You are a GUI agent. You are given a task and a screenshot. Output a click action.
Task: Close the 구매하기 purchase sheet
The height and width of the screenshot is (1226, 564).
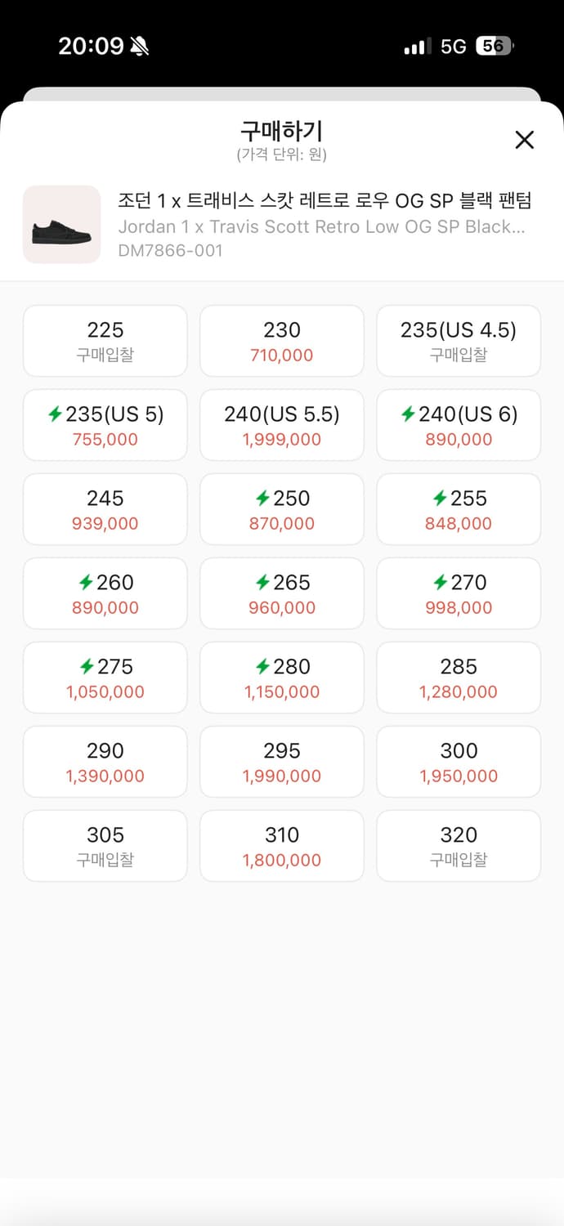pos(524,140)
